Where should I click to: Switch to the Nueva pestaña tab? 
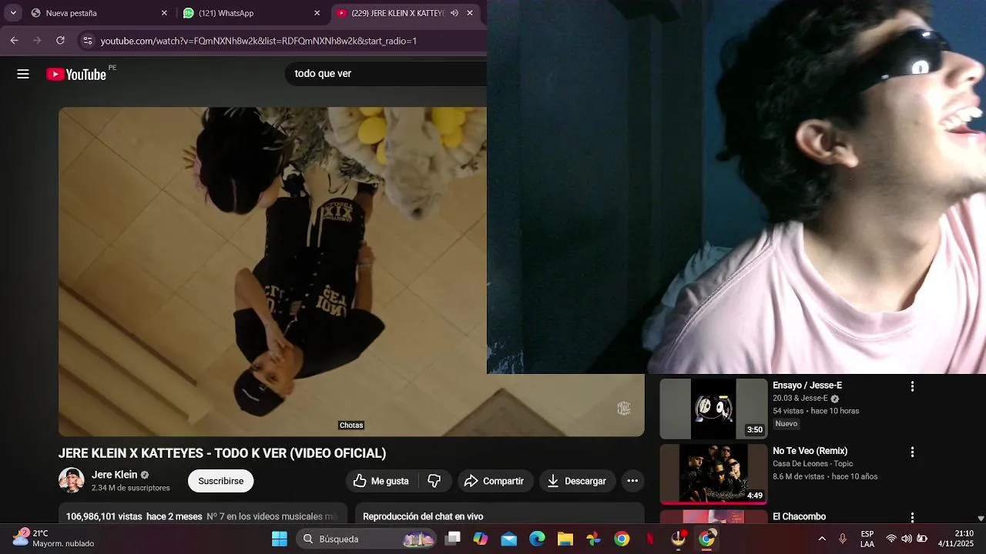99,13
